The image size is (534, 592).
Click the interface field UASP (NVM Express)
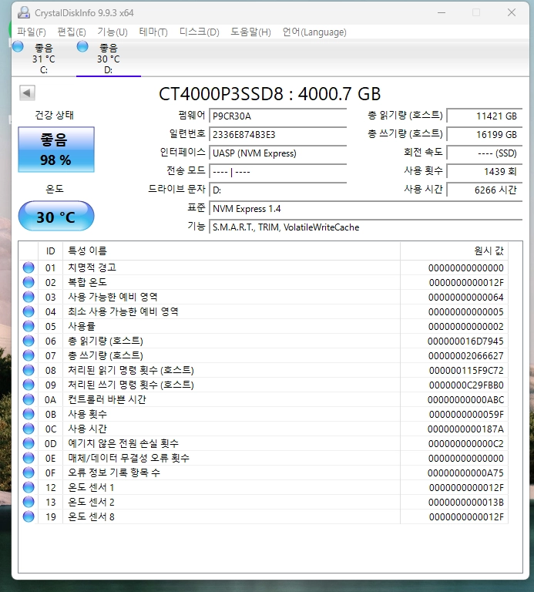click(277, 153)
